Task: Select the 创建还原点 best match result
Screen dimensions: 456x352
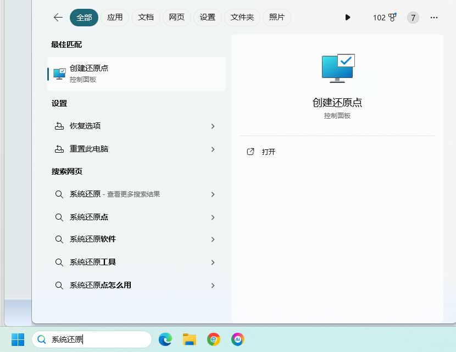Action: [136, 74]
